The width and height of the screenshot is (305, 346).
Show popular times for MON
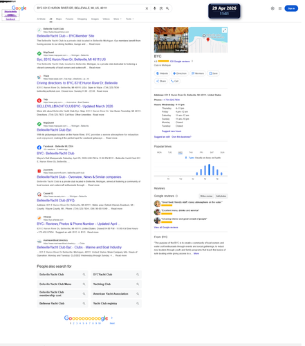159,152
